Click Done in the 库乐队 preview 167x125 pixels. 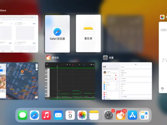pyautogui.click(x=94, y=64)
